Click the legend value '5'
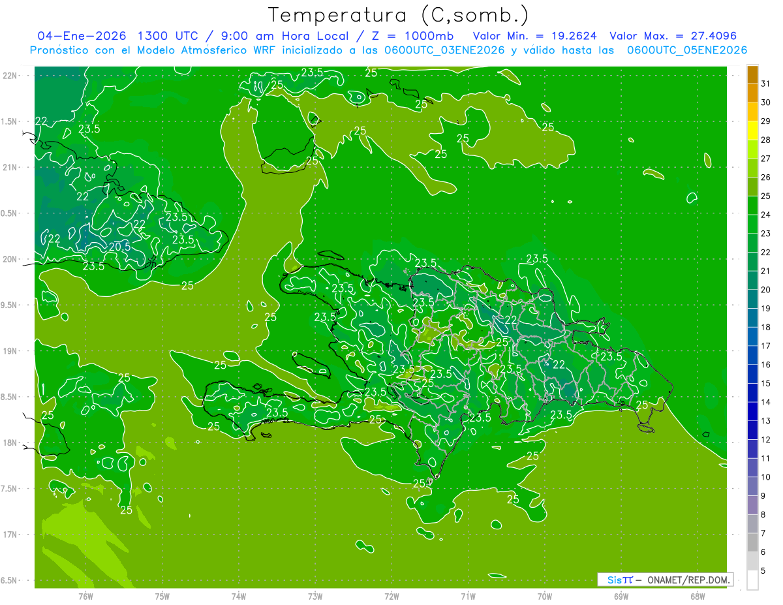783x605 pixels. click(763, 571)
